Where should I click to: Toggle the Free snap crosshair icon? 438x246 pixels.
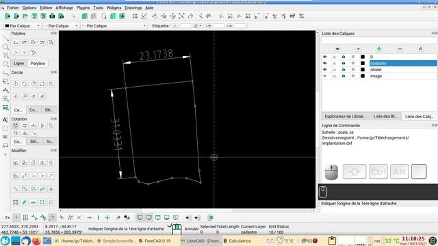tap(16, 217)
